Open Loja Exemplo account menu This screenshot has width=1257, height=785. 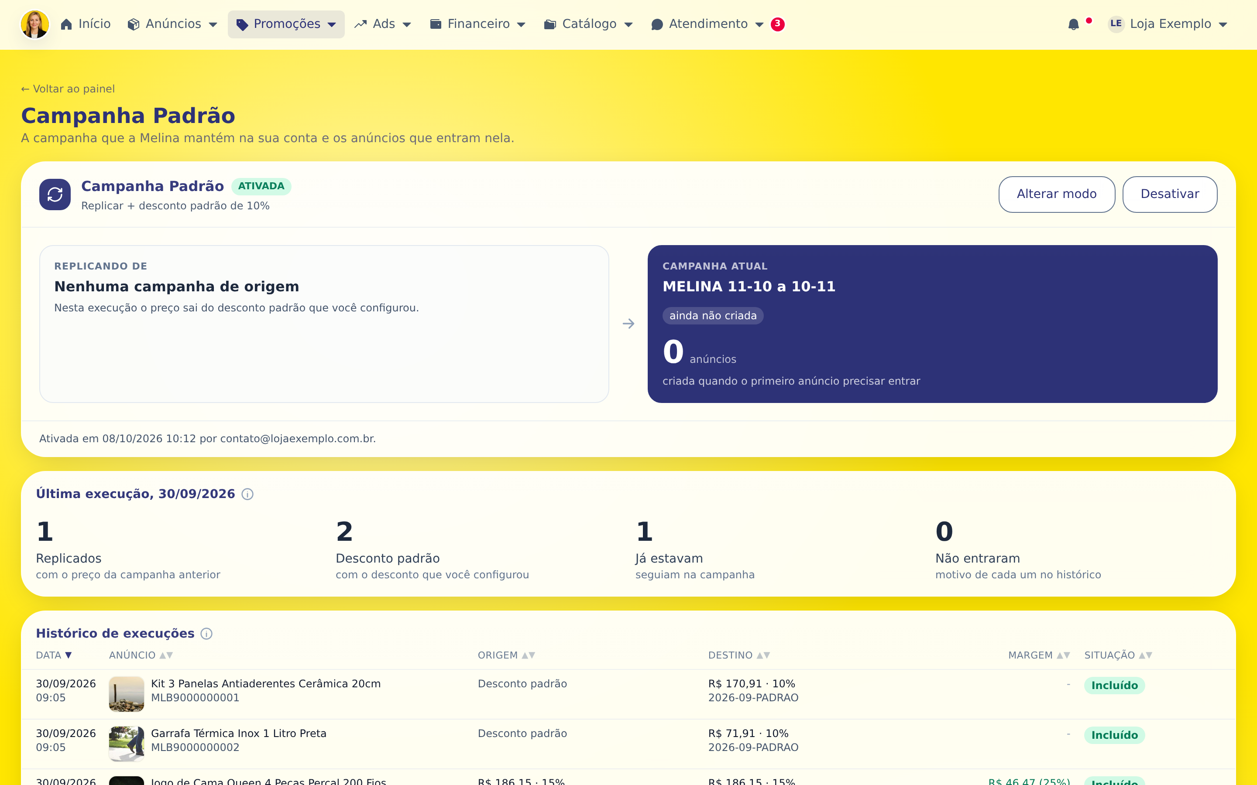point(1168,24)
